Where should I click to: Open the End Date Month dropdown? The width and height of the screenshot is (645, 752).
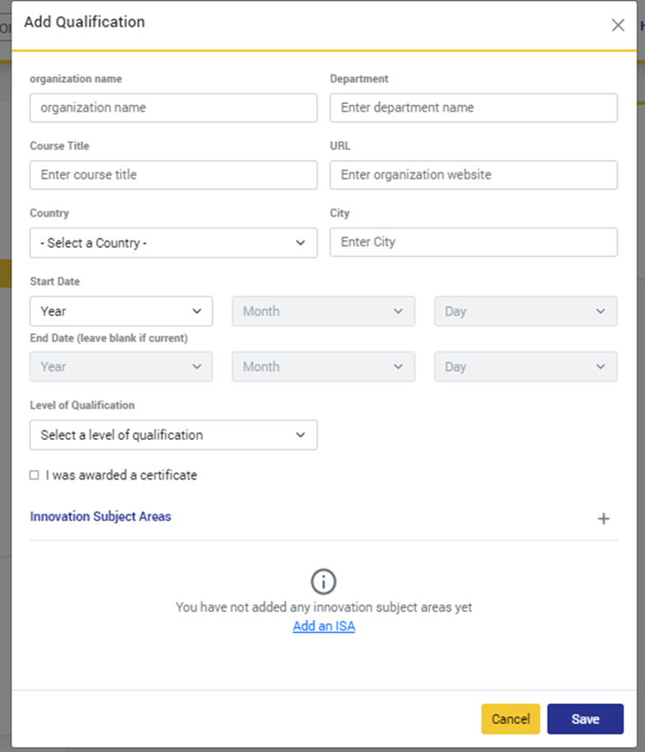click(x=323, y=367)
